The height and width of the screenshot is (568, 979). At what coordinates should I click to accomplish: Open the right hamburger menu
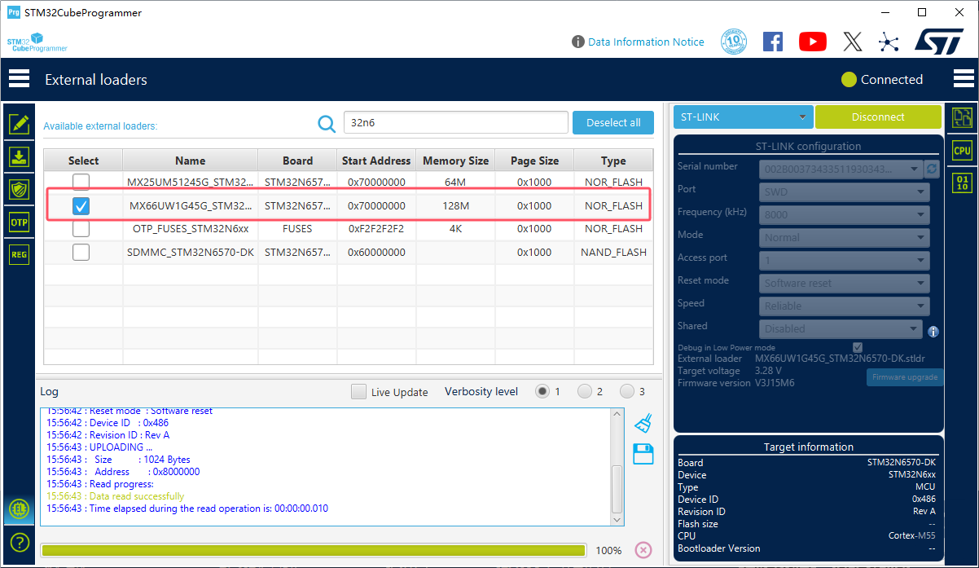(964, 79)
